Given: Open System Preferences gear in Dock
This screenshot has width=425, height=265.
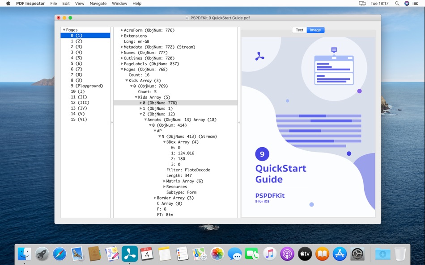Looking at the screenshot, I should tap(357, 254).
